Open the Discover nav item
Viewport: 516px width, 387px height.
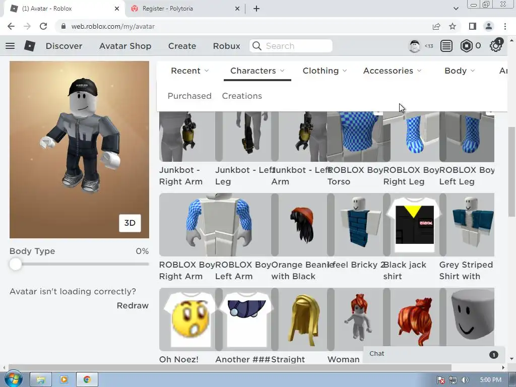[64, 46]
